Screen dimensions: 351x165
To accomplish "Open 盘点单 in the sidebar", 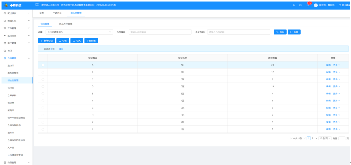I will tap(11, 66).
